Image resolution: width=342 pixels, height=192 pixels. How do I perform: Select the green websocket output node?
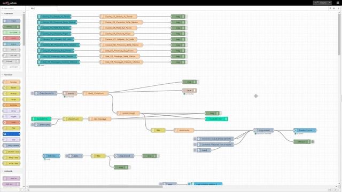(x=216, y=119)
